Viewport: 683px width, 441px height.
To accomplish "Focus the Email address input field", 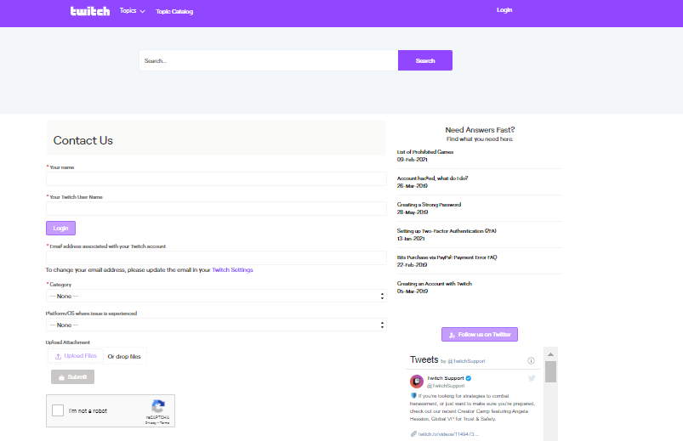I will (216, 257).
